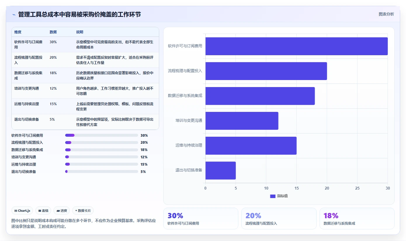Screen dimensions: 406x241
Task: Click the 图表分析 label in the header
Action: click(x=386, y=14)
